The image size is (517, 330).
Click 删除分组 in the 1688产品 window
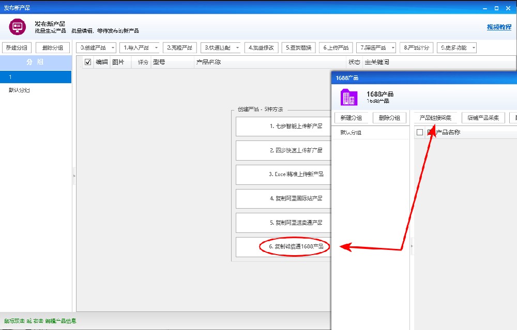tap(389, 118)
